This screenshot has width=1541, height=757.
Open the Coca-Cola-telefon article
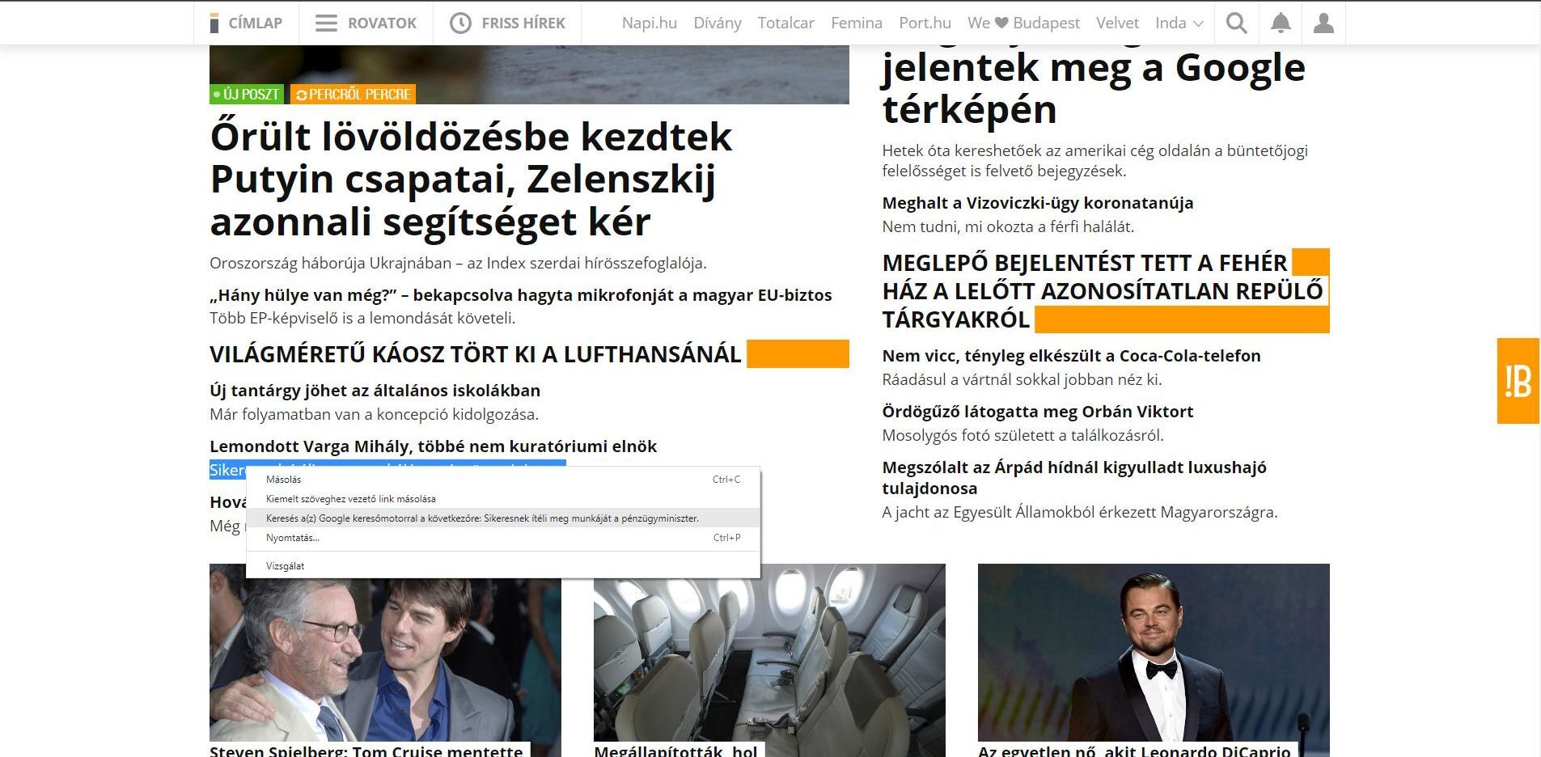coord(1072,356)
